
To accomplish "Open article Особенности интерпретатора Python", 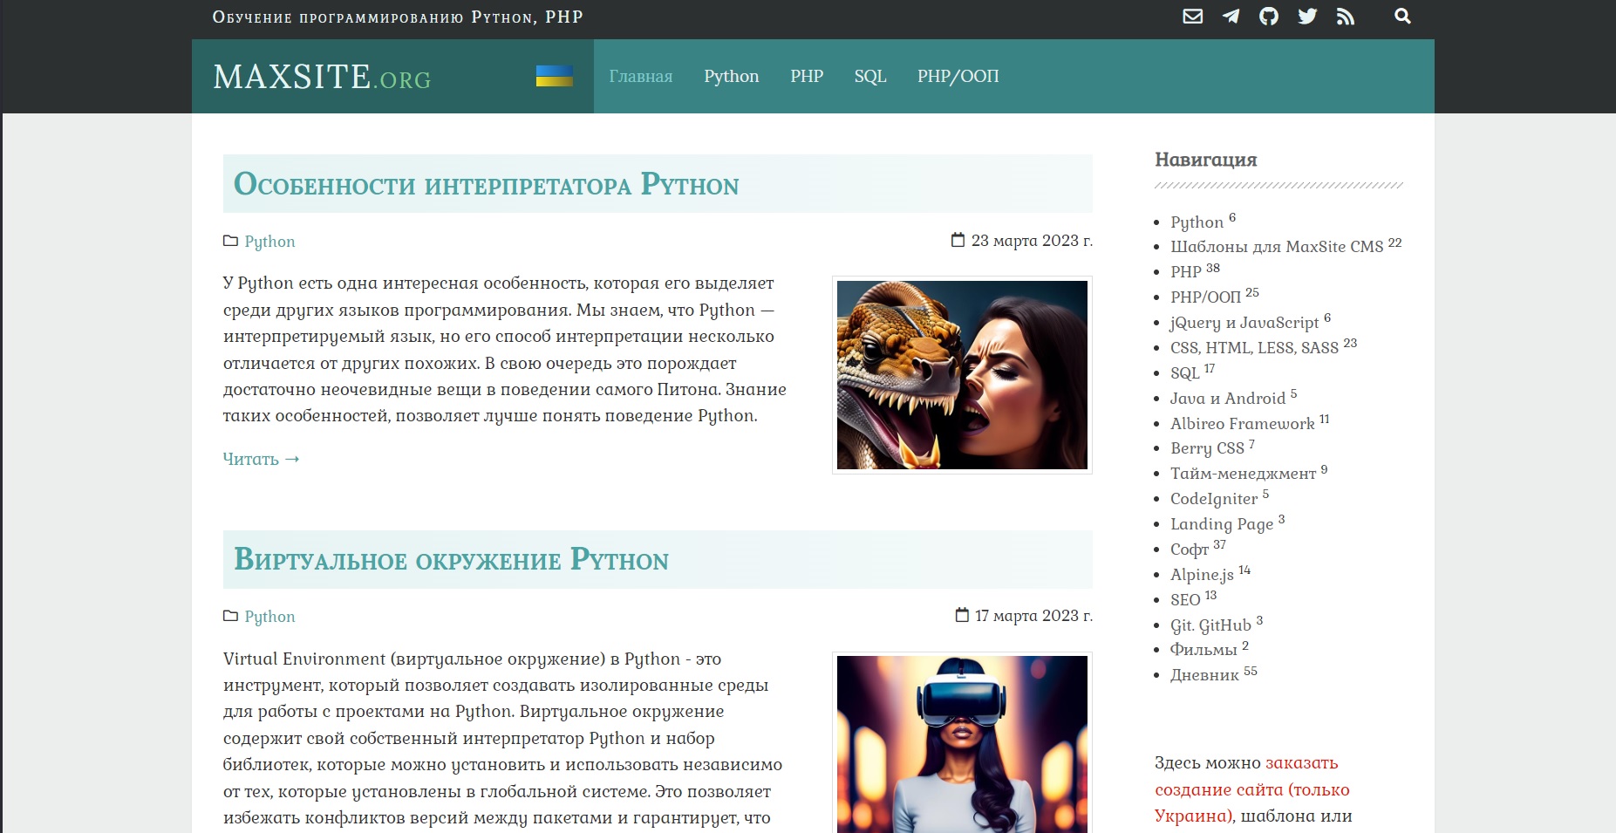I will [x=486, y=185].
